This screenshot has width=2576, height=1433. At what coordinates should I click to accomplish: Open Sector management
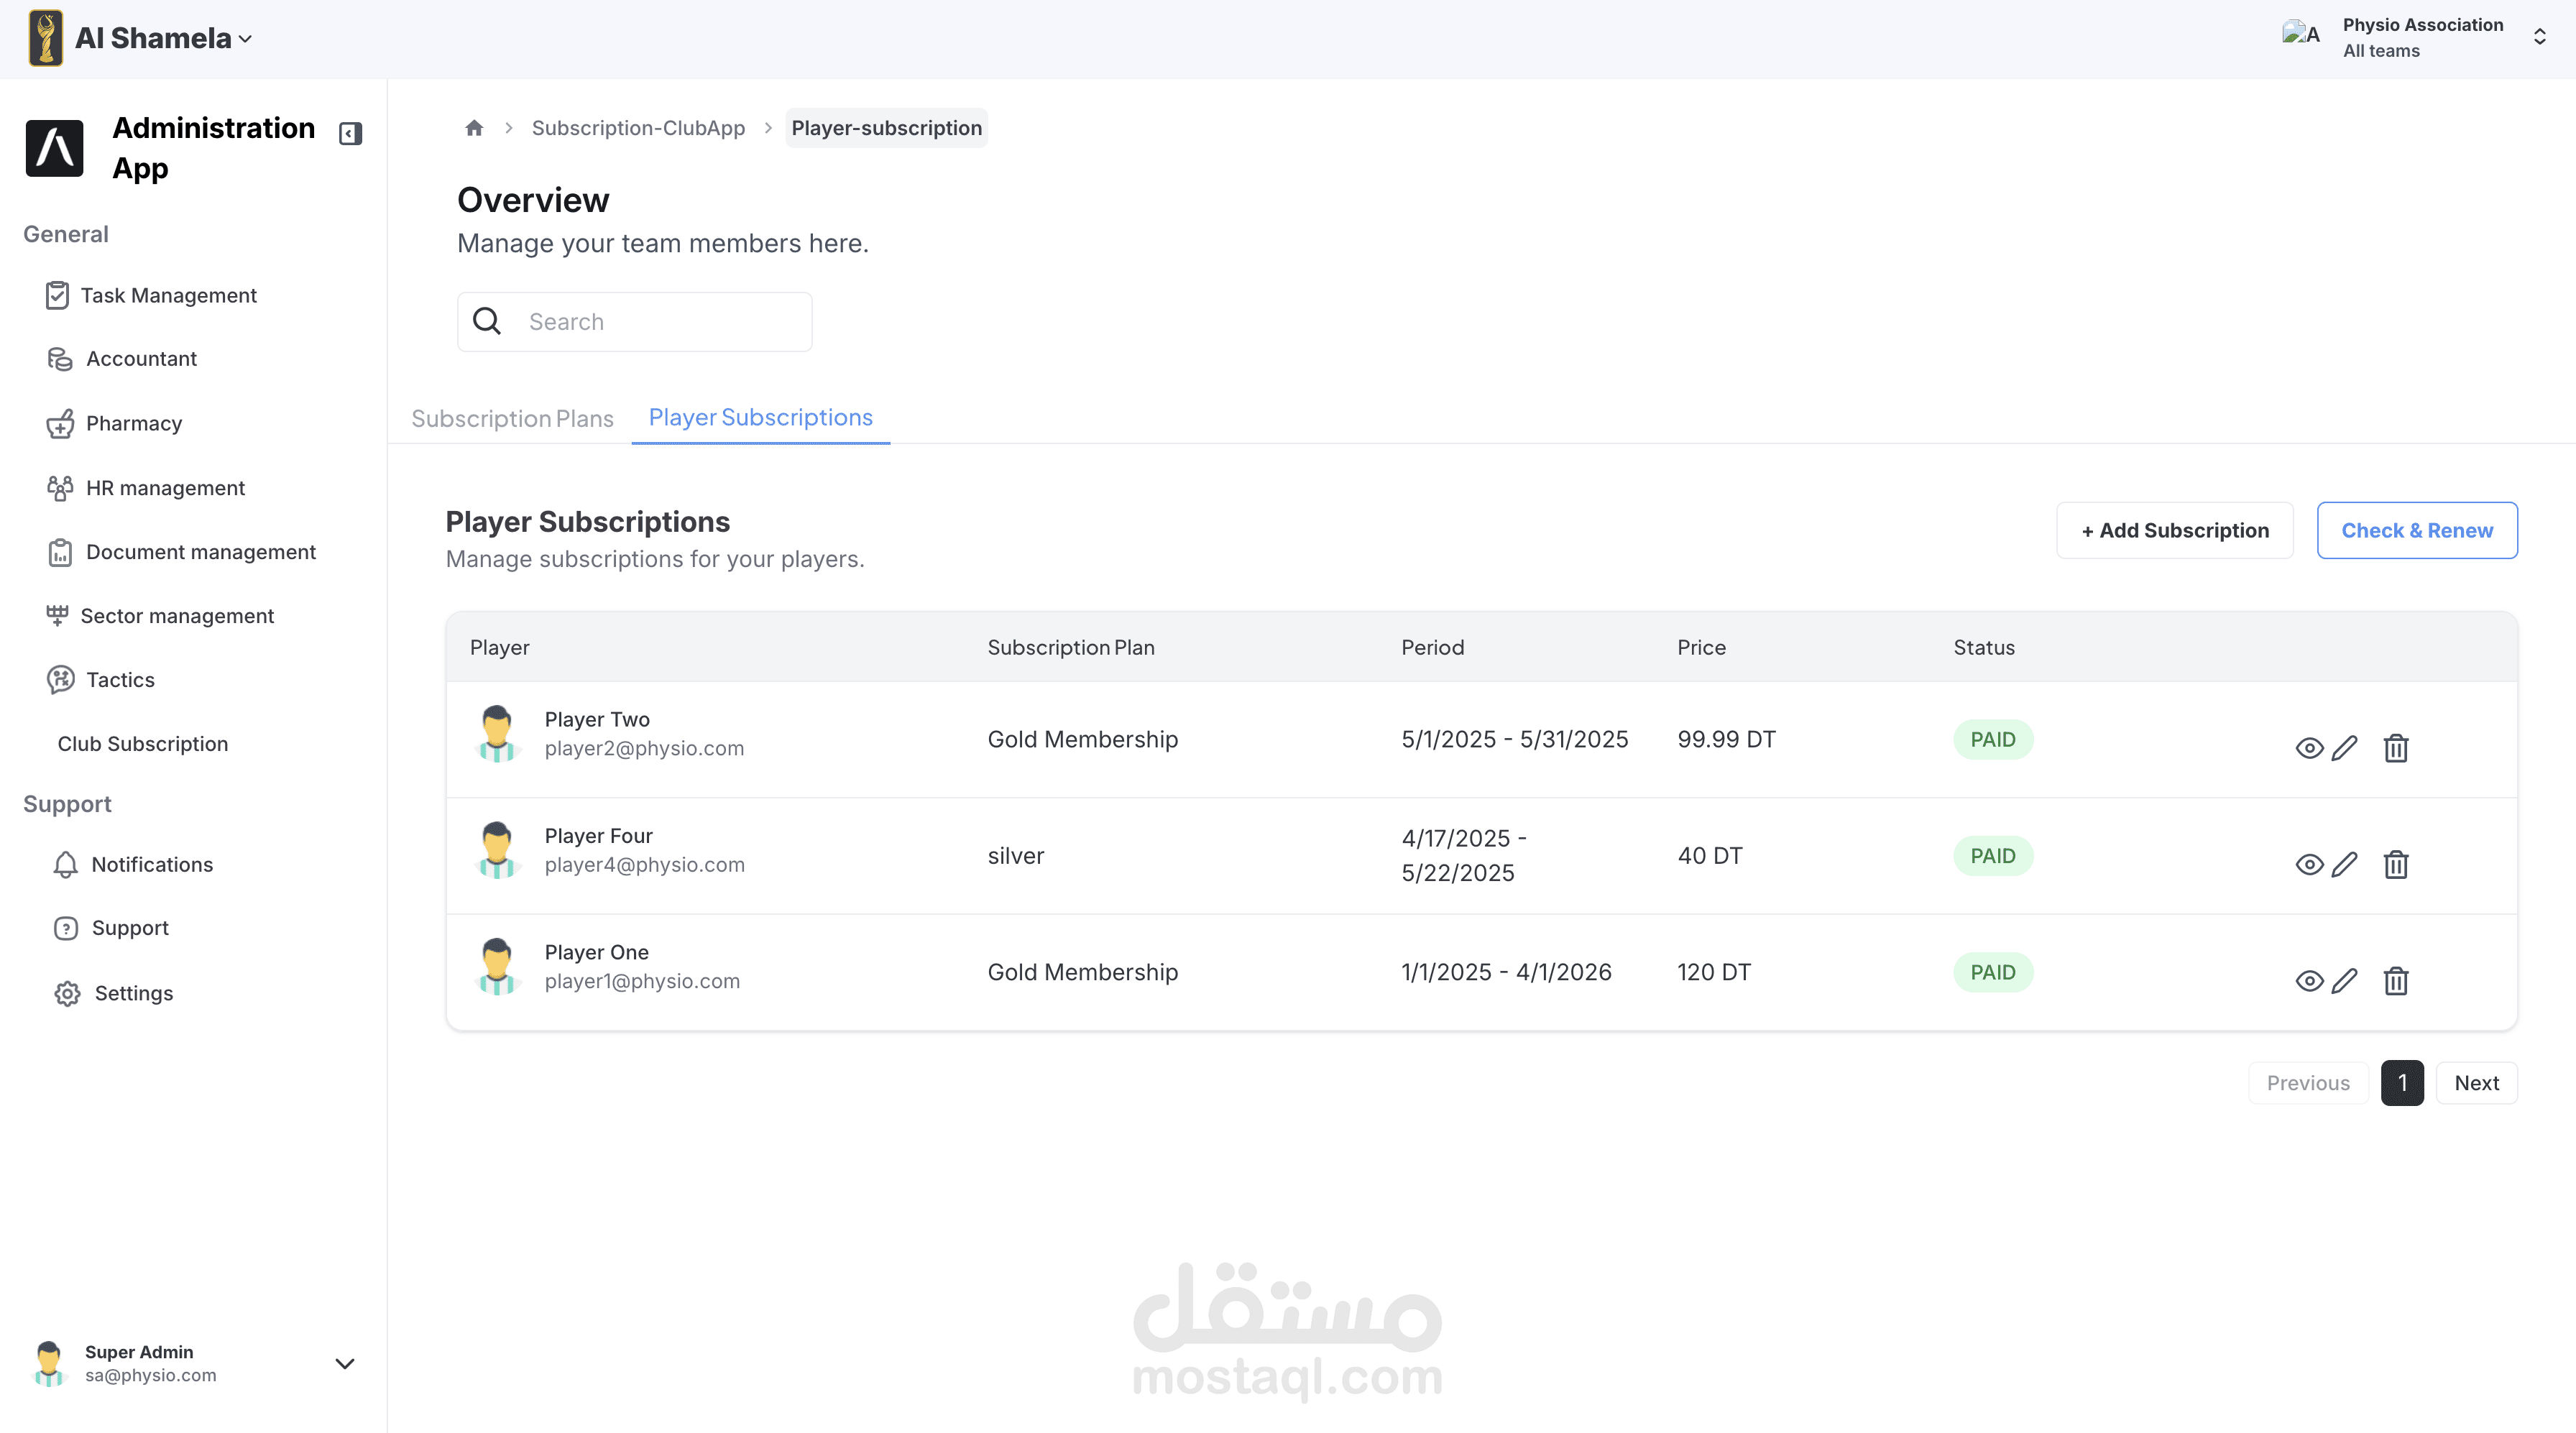[177, 616]
